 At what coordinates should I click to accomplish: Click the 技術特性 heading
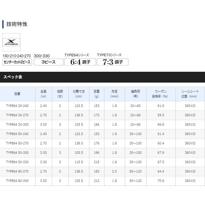[17, 24]
